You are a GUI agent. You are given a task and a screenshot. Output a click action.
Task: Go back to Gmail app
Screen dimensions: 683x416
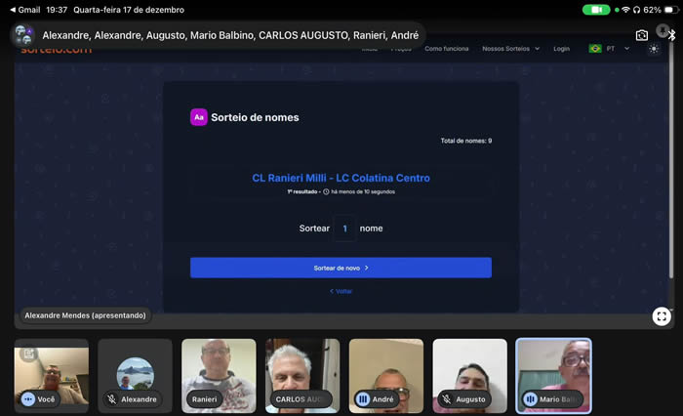[x=23, y=9]
